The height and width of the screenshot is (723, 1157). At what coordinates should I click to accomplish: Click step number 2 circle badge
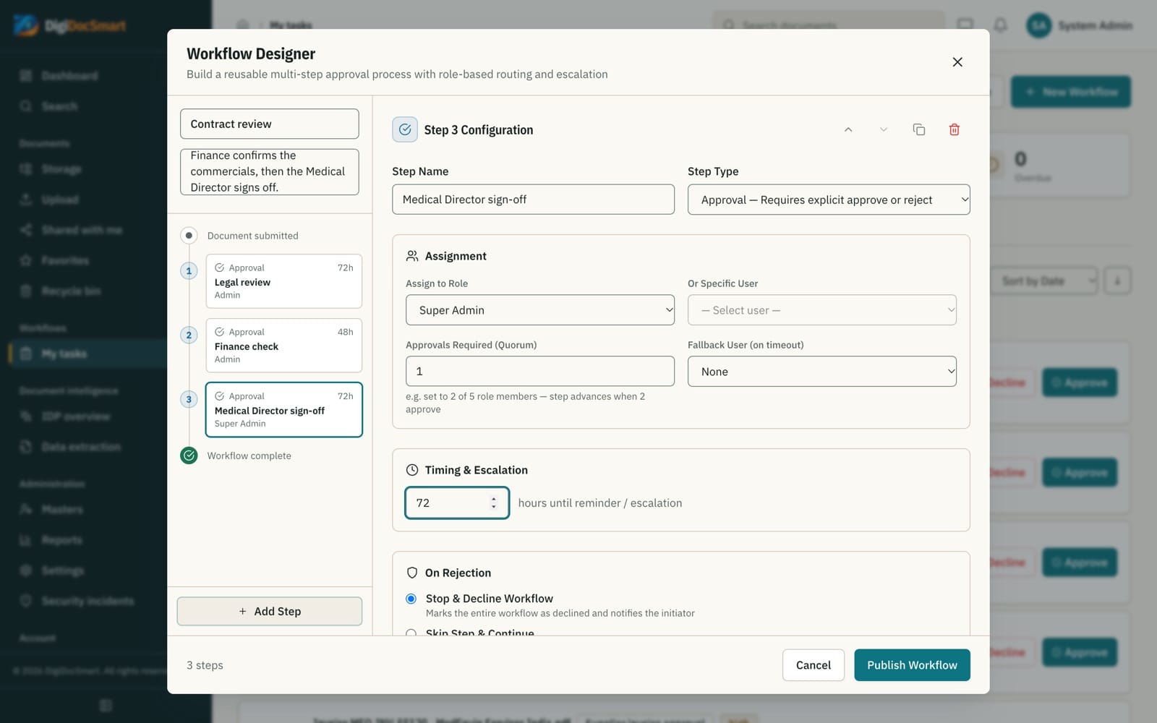coord(189,335)
